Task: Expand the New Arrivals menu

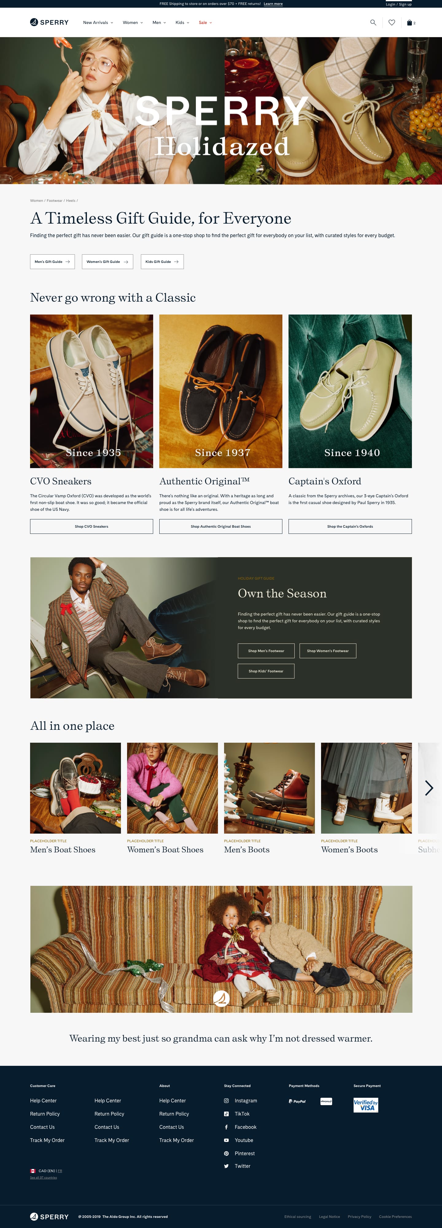Action: (98, 22)
